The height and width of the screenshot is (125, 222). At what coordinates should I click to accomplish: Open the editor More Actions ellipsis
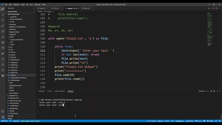220,8
